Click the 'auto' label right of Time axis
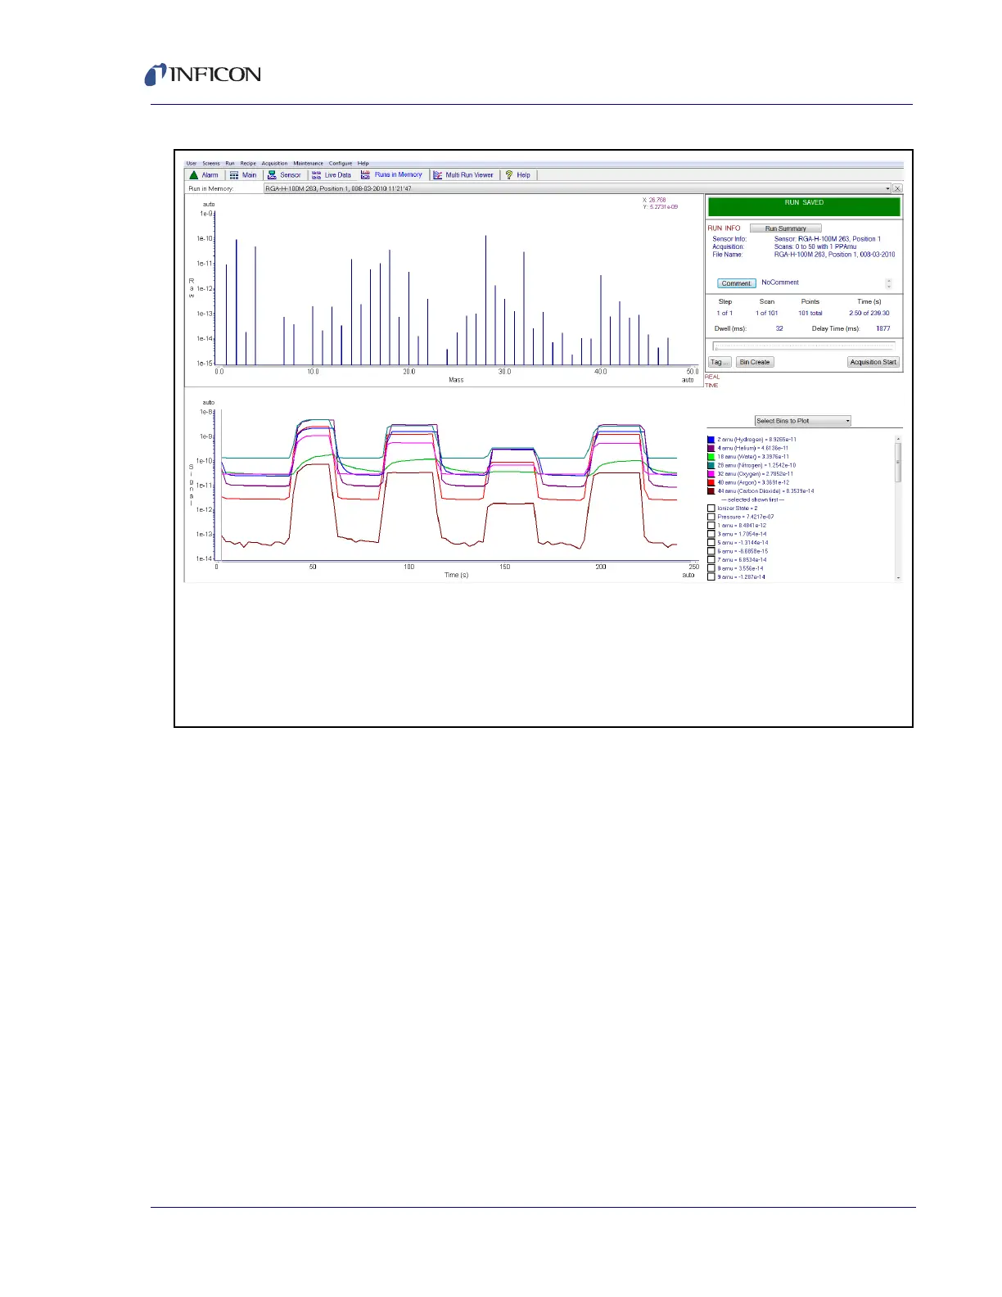 click(x=688, y=575)
